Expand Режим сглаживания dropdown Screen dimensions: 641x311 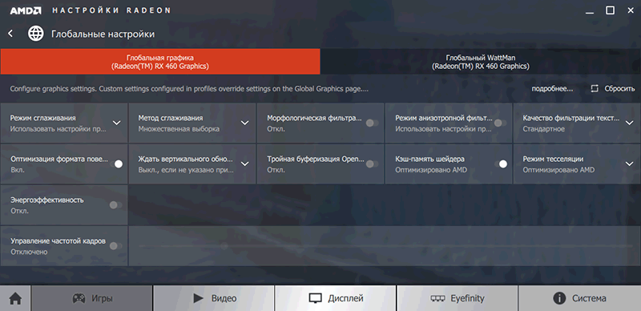pyautogui.click(x=116, y=123)
